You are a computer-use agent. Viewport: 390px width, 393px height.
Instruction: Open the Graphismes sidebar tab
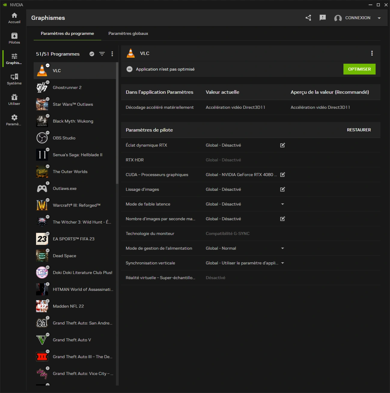(14, 59)
